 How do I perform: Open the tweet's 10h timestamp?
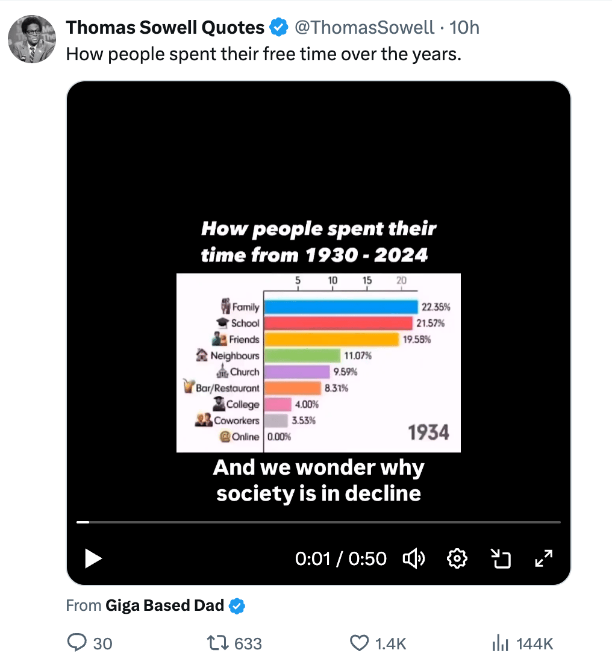tap(464, 27)
